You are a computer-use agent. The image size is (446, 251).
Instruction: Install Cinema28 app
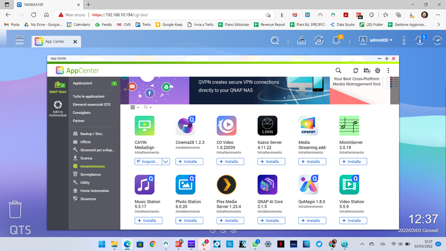pos(189,161)
